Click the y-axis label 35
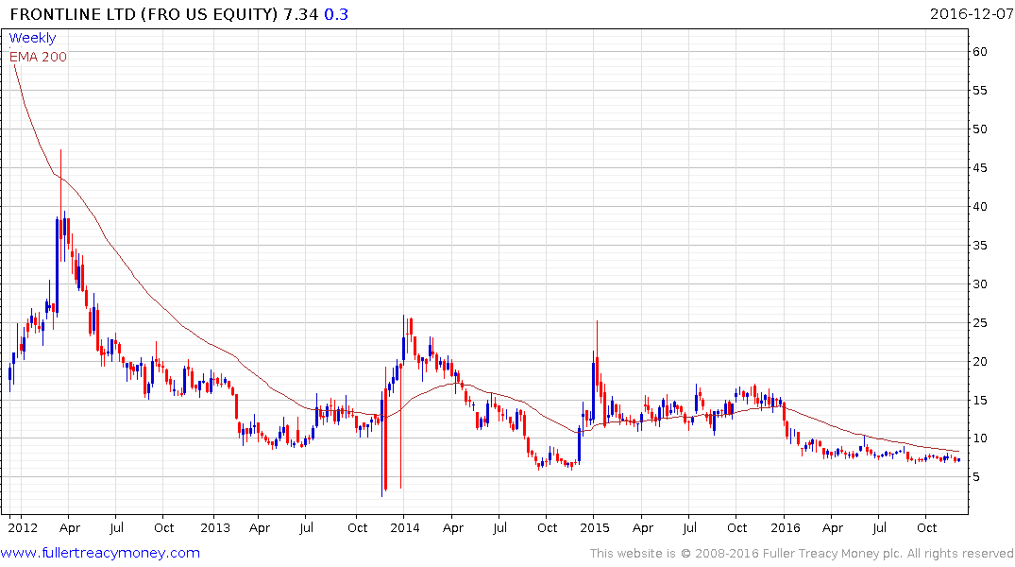 click(979, 246)
